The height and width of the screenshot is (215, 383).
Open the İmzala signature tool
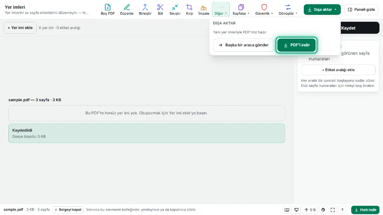(204, 10)
